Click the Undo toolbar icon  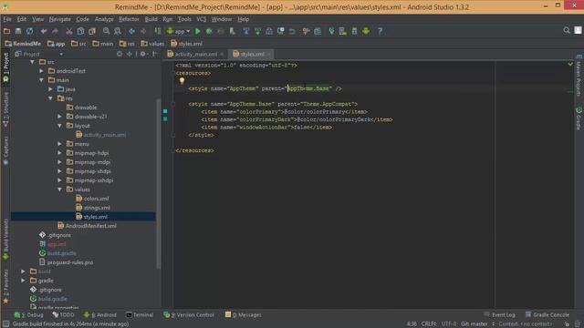click(x=44, y=31)
